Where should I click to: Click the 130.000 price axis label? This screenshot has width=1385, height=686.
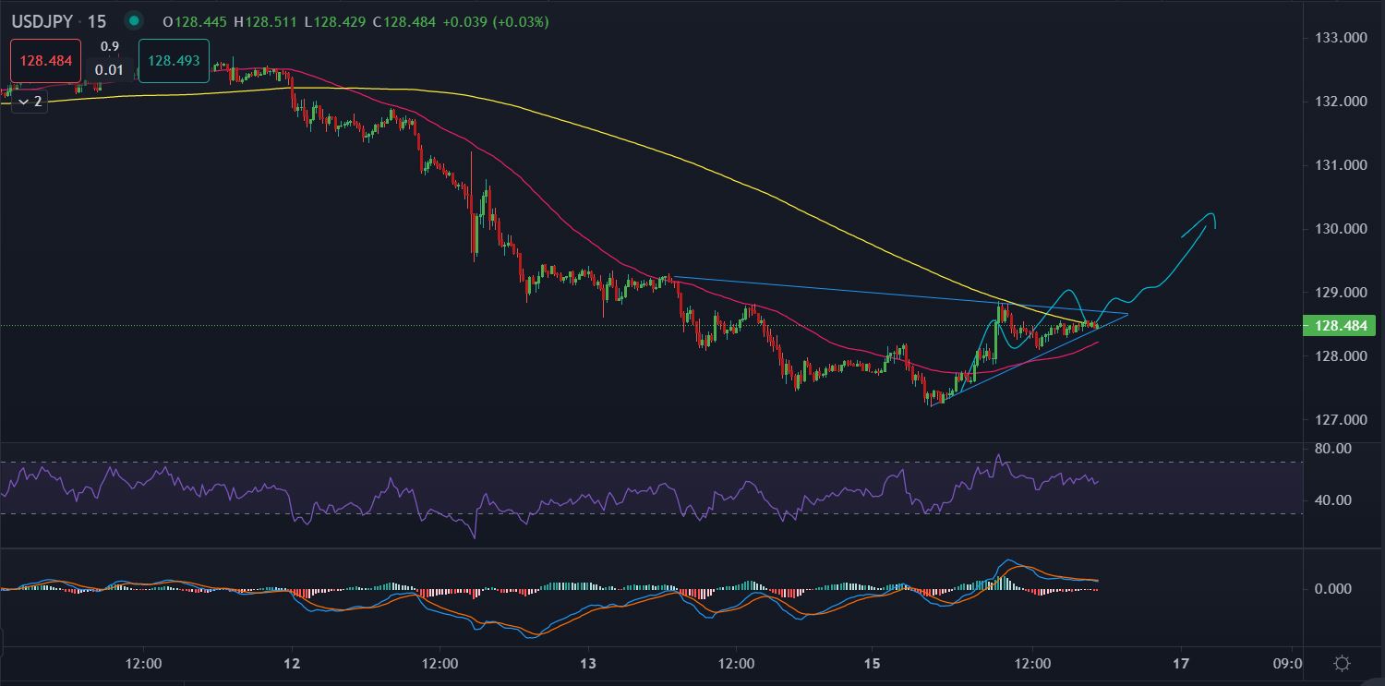[1339, 229]
